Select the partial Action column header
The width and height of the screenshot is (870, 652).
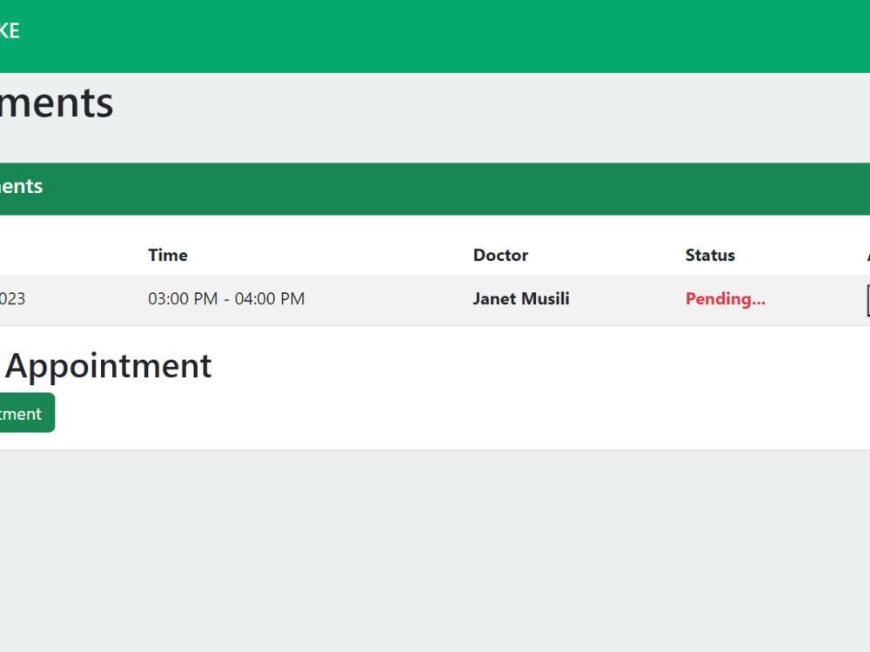point(867,255)
